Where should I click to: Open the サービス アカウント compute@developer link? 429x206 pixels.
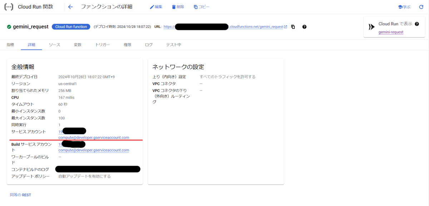click(x=94, y=138)
